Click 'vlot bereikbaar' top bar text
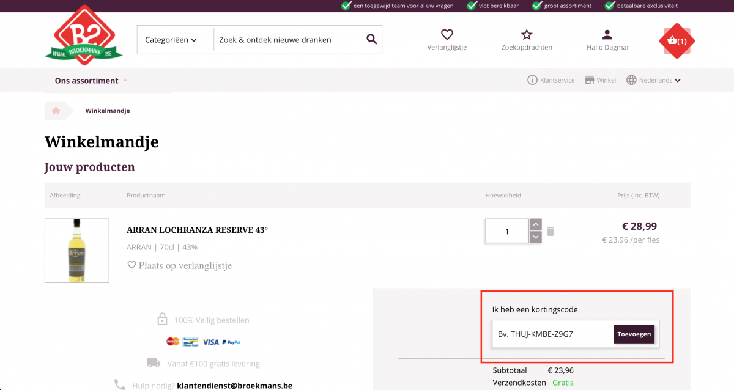 point(500,6)
